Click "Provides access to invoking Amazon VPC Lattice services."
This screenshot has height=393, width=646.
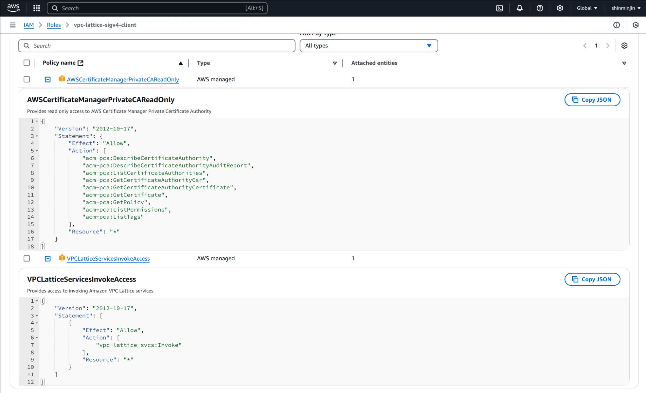point(91,291)
